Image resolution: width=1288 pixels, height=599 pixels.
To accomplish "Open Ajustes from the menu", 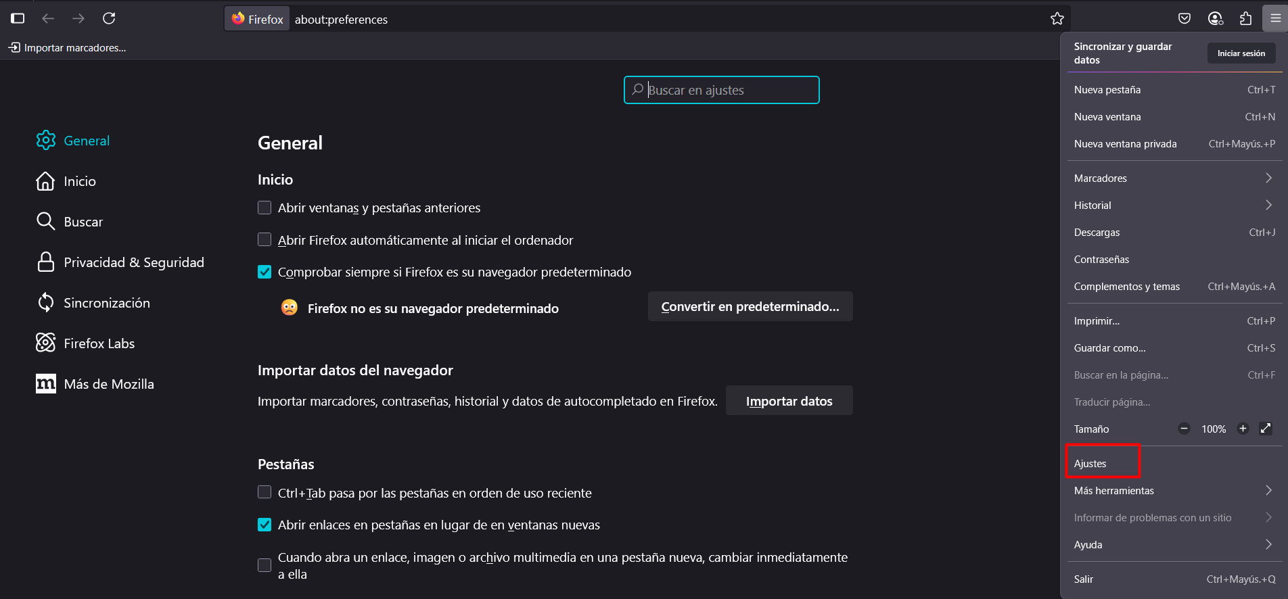I will (1174, 463).
